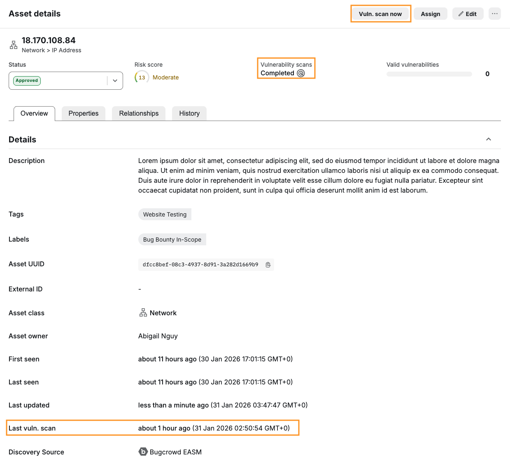Click the Assign button
The width and height of the screenshot is (510, 468).
coord(430,13)
